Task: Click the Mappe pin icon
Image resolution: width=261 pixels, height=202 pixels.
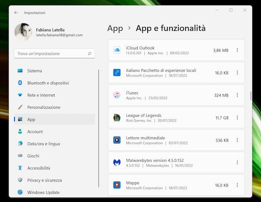Action: coord(117,185)
